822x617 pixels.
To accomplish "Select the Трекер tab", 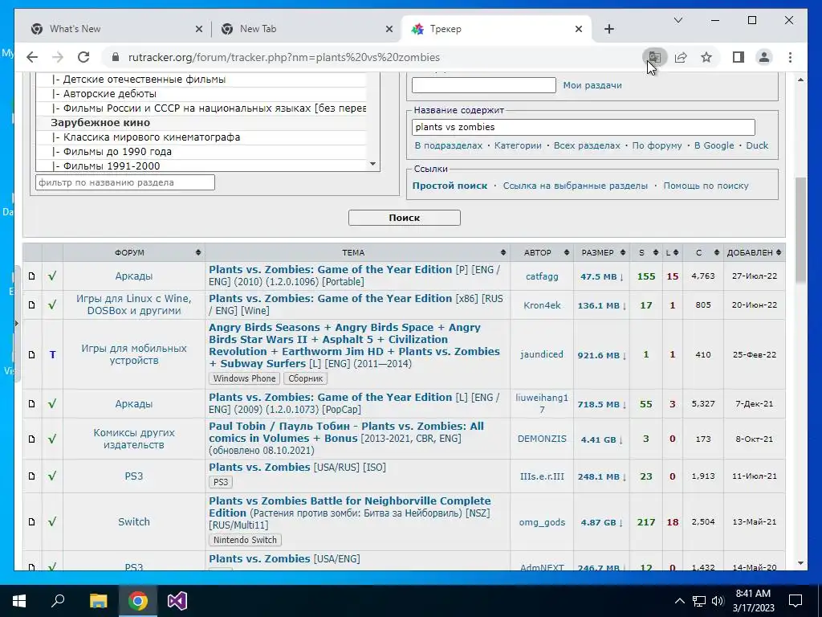I will (x=495, y=29).
